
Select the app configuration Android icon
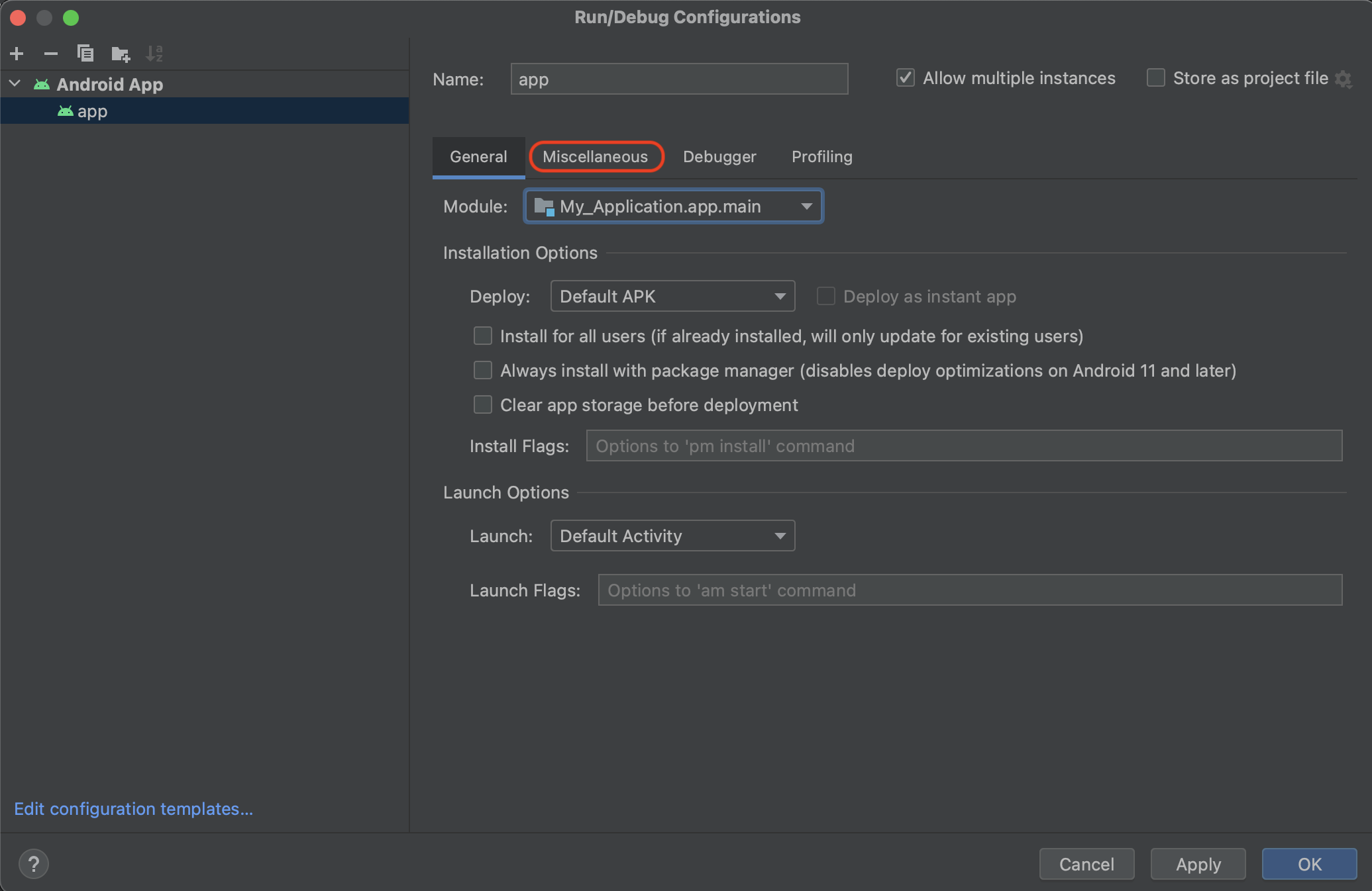click(x=65, y=111)
